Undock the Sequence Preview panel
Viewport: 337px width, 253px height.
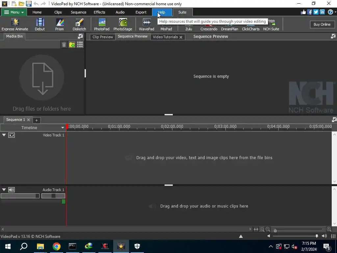[x=333, y=36]
